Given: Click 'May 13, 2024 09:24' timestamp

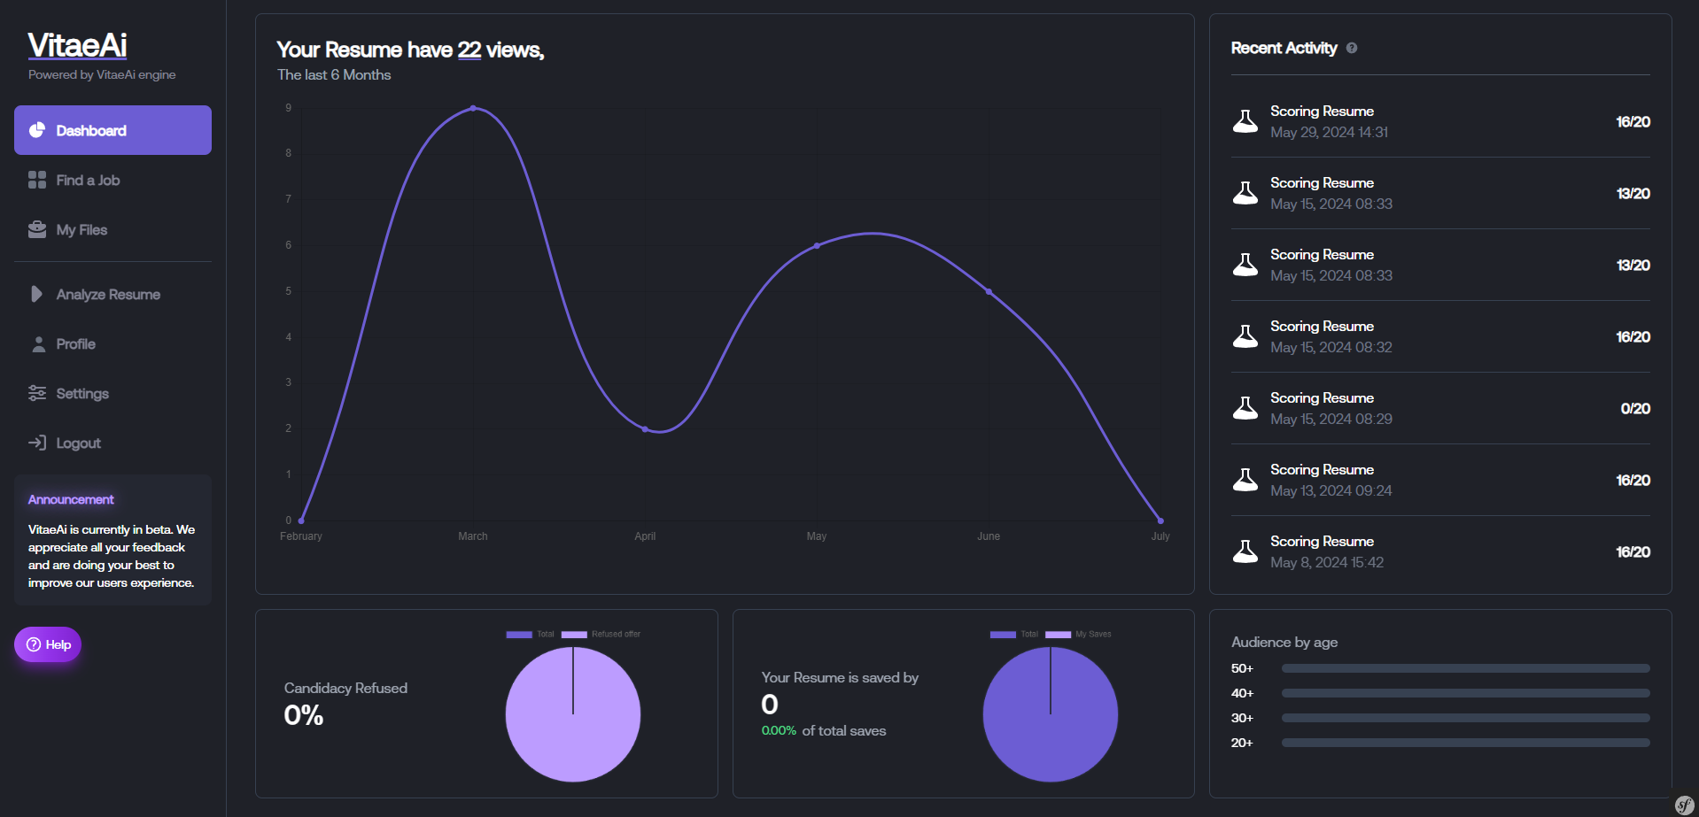Looking at the screenshot, I should 1331,490.
